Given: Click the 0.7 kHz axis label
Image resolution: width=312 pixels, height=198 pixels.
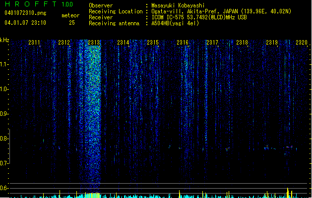Looking at the screenshot, I should tap(4, 163).
